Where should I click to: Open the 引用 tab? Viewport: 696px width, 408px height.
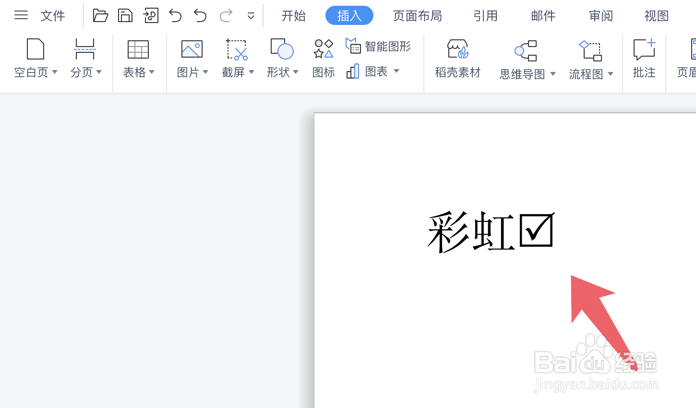tap(486, 16)
